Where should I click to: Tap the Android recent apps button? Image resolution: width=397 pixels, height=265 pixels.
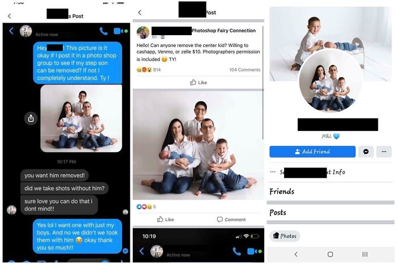click(x=365, y=254)
